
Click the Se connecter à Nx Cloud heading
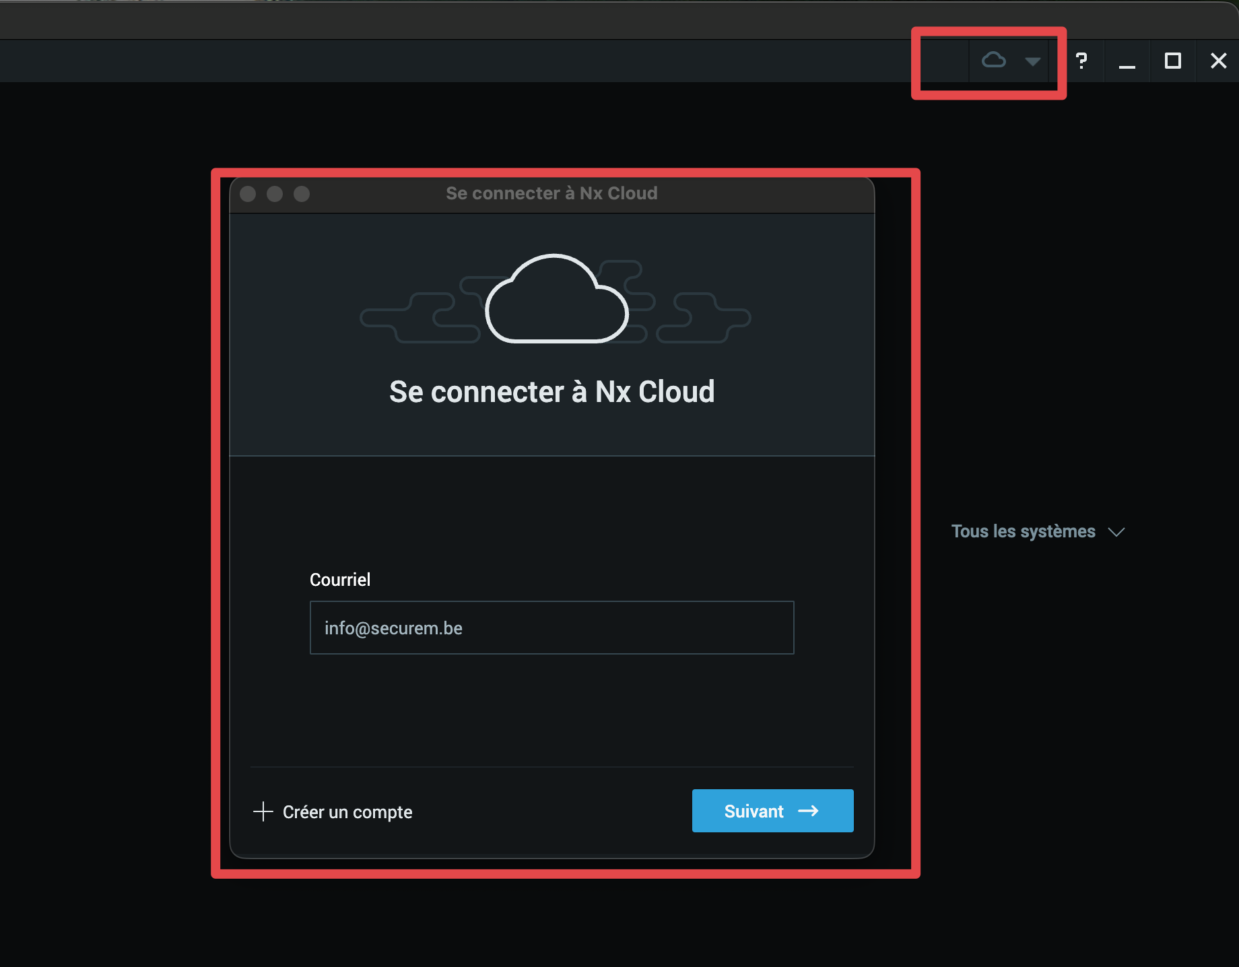coord(552,392)
